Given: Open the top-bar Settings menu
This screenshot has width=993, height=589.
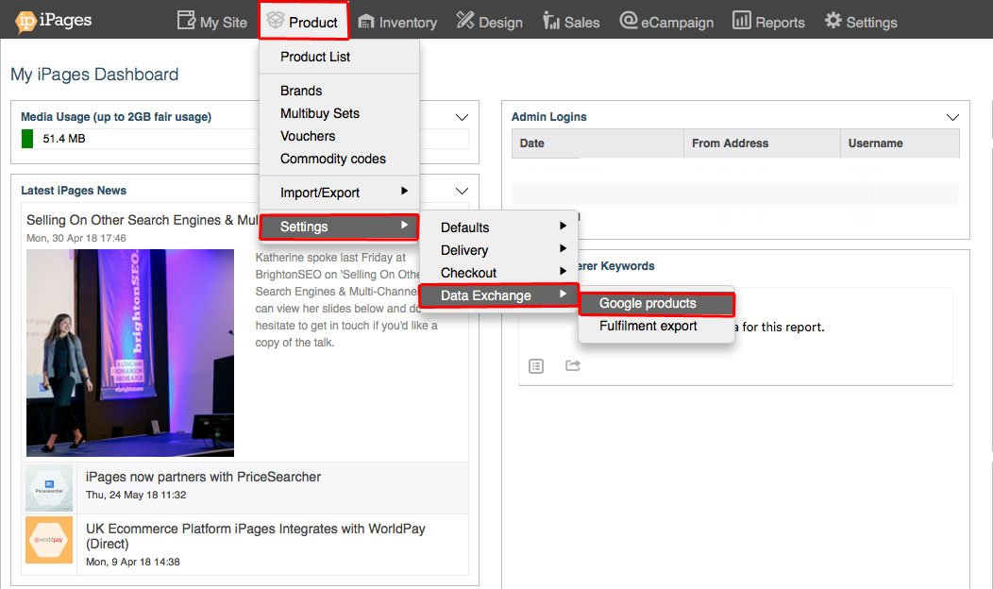Looking at the screenshot, I should click(x=861, y=22).
